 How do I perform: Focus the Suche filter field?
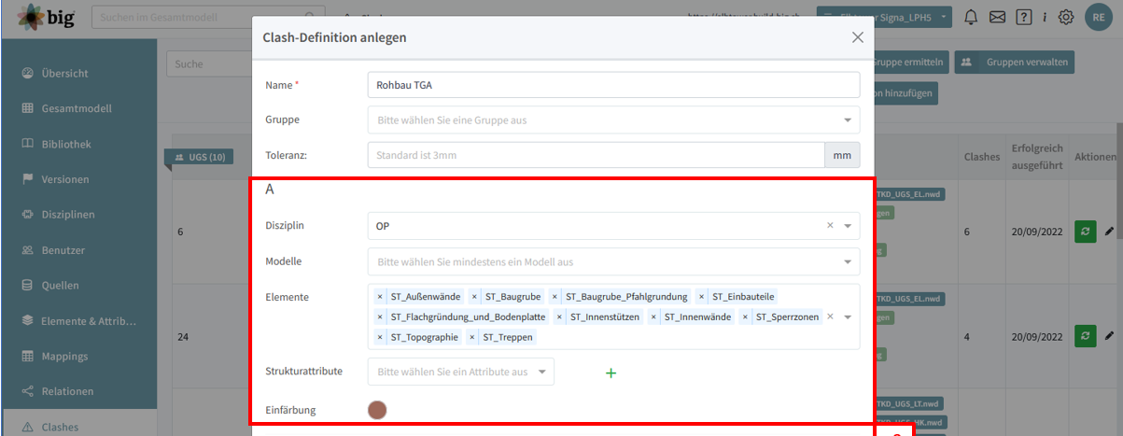(209, 64)
